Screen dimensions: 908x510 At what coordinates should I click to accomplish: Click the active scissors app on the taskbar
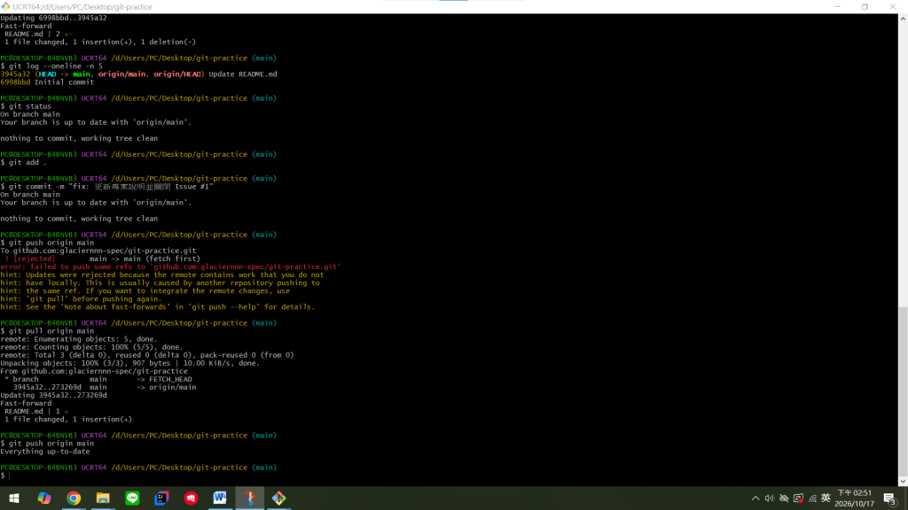point(249,498)
